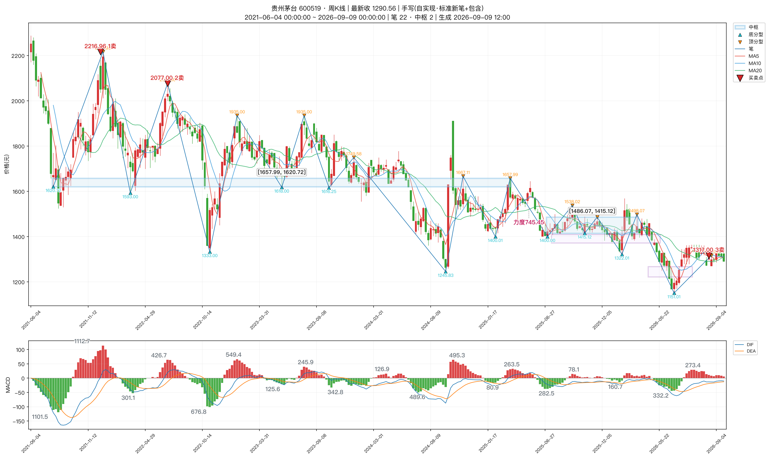Click the MACD area value 489.6
The image size is (769, 458).
tap(417, 397)
